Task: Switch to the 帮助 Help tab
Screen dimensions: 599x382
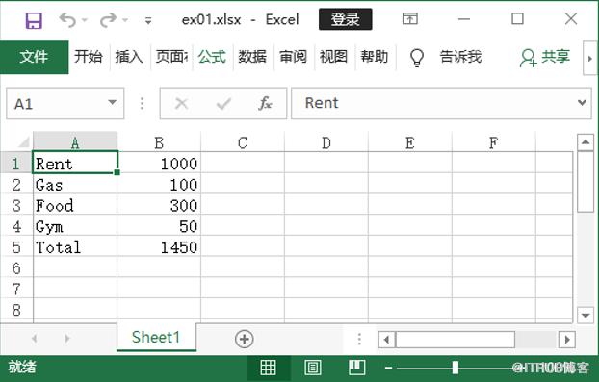Action: (x=375, y=57)
